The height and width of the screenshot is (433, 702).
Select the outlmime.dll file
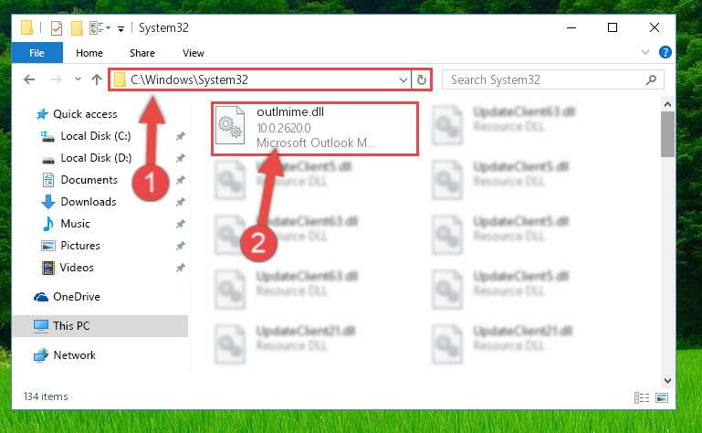pyautogui.click(x=315, y=128)
